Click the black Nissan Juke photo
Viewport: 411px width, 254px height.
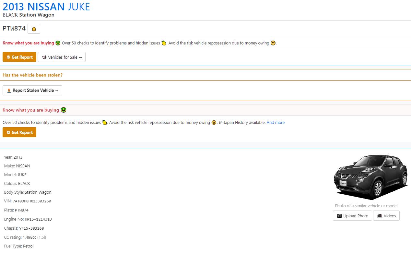click(x=370, y=177)
